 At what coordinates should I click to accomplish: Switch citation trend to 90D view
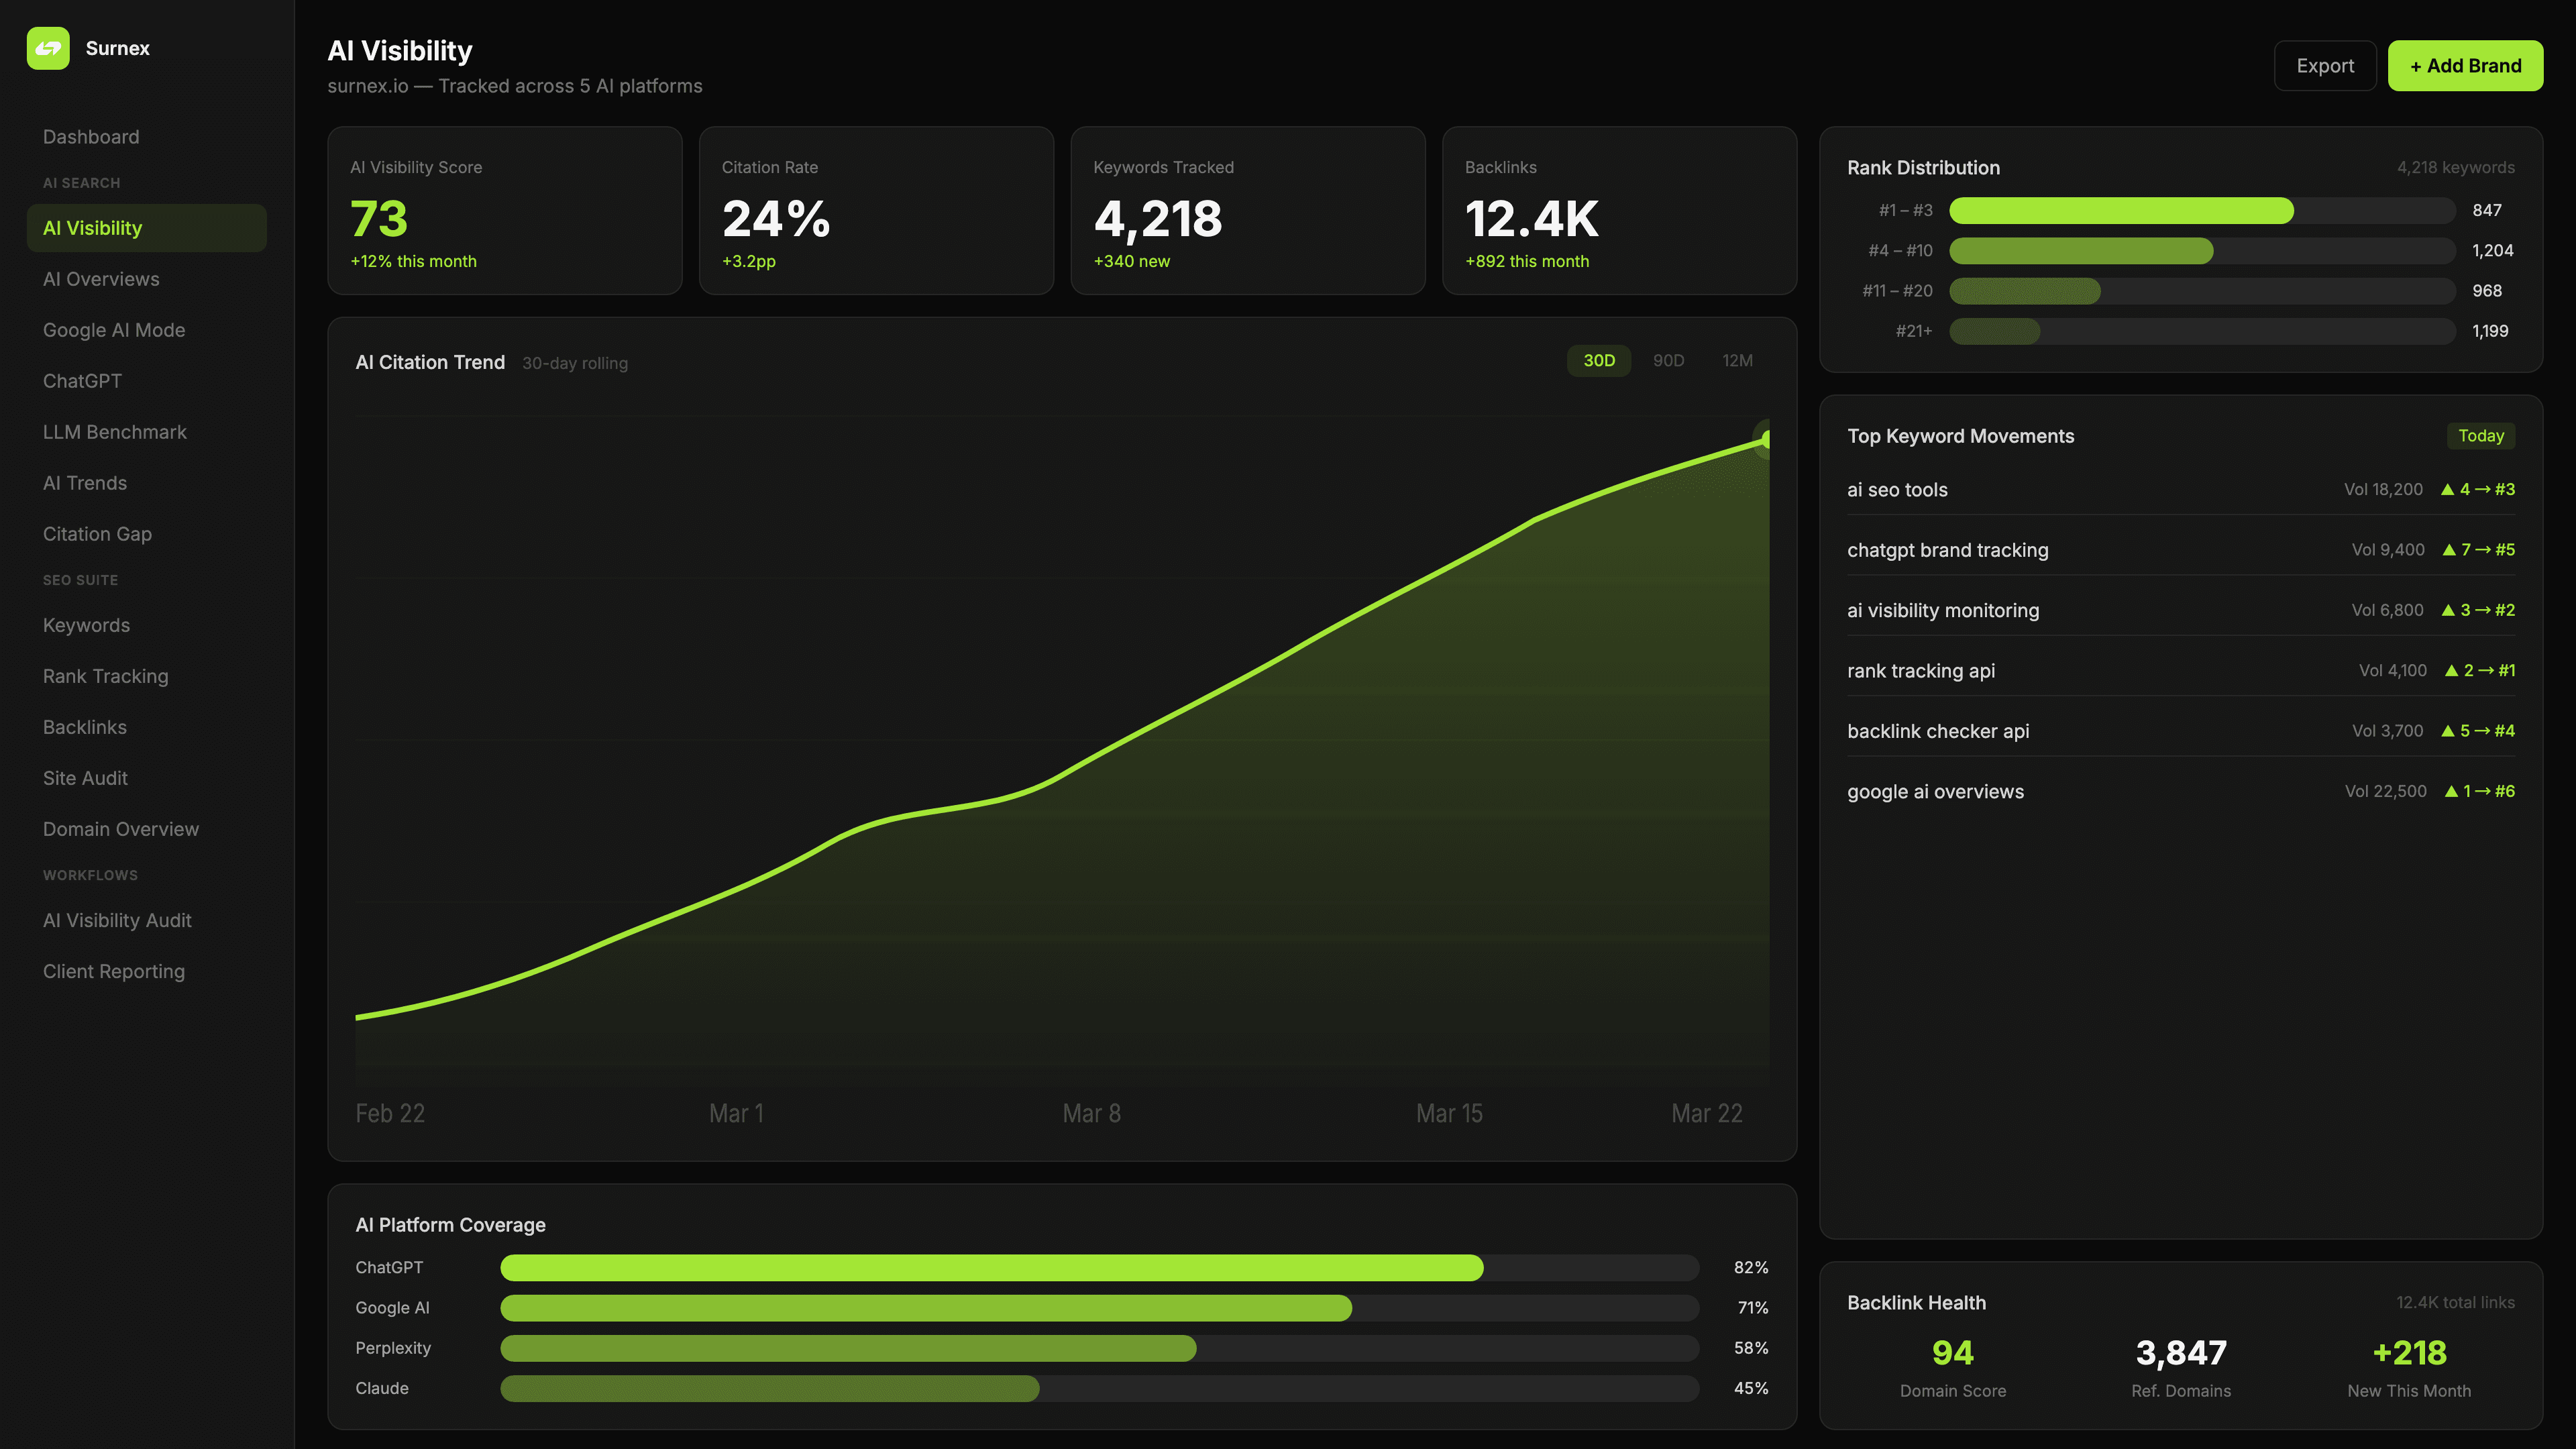coord(1668,360)
